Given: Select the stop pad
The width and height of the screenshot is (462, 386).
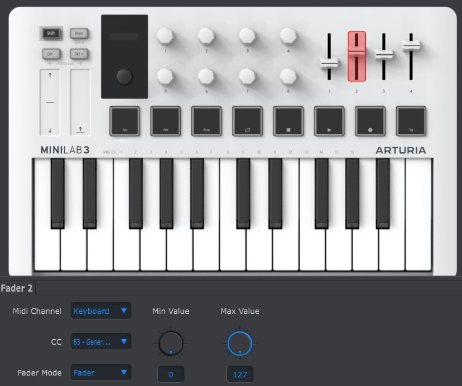Looking at the screenshot, I should point(288,121).
